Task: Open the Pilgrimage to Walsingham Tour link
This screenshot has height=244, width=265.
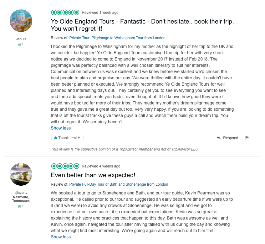Action: [117, 38]
